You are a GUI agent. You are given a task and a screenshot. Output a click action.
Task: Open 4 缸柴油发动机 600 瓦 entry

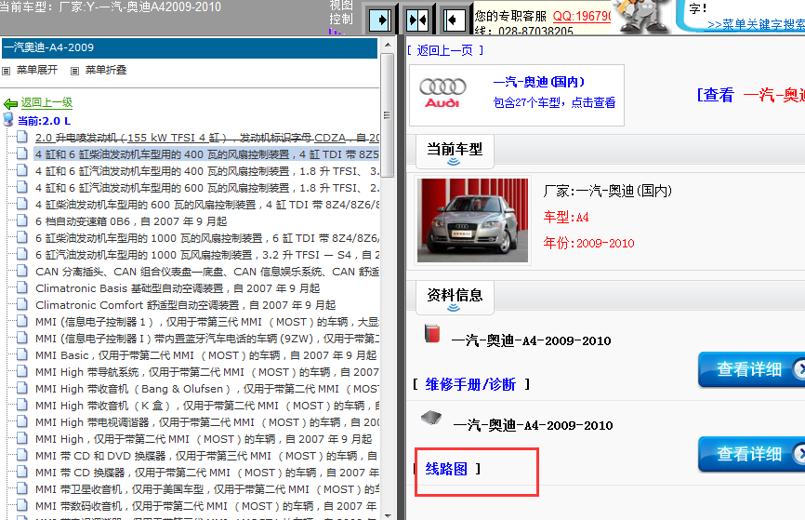(207, 205)
